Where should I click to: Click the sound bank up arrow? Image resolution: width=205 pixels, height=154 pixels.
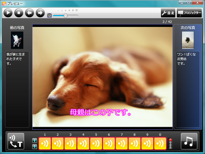pyautogui.click(x=35, y=140)
